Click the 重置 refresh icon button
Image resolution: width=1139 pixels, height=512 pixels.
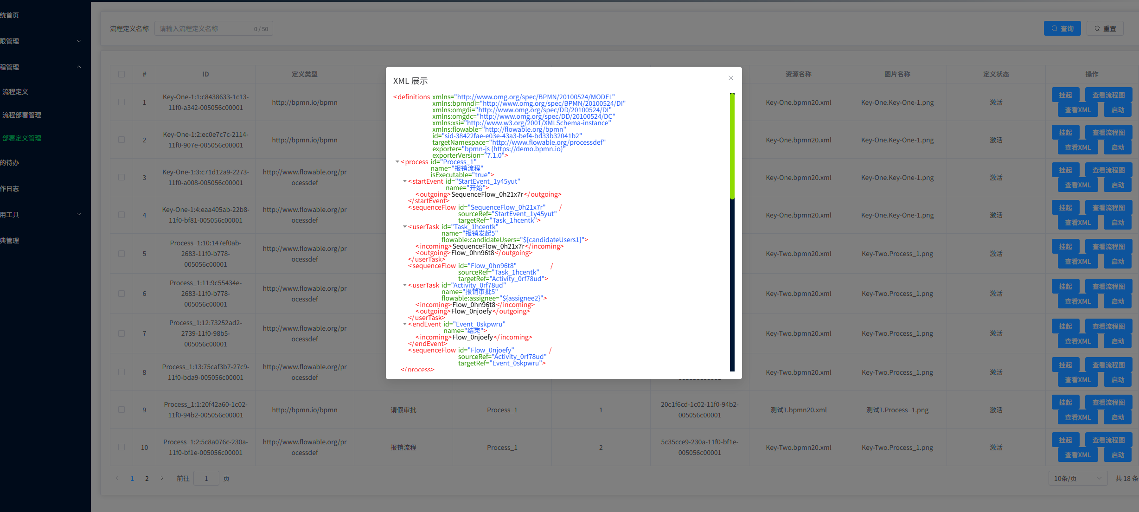coord(1105,28)
